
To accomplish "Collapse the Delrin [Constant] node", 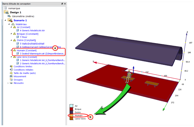I will pos(11,40).
